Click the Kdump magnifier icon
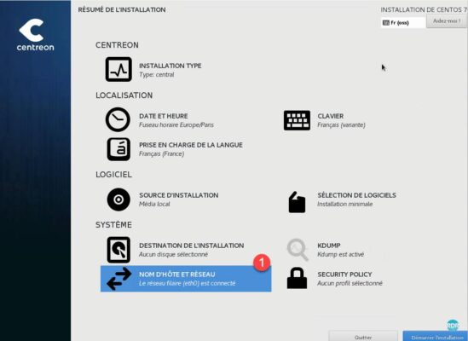Screen dimensions: 468x341 tap(298, 250)
